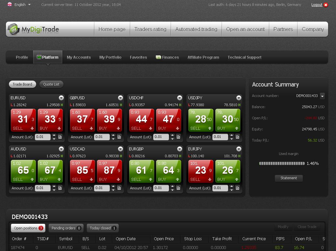The width and height of the screenshot is (336, 251).
Task: Click the EURGBP order ticket icon
Action: click(178, 188)
